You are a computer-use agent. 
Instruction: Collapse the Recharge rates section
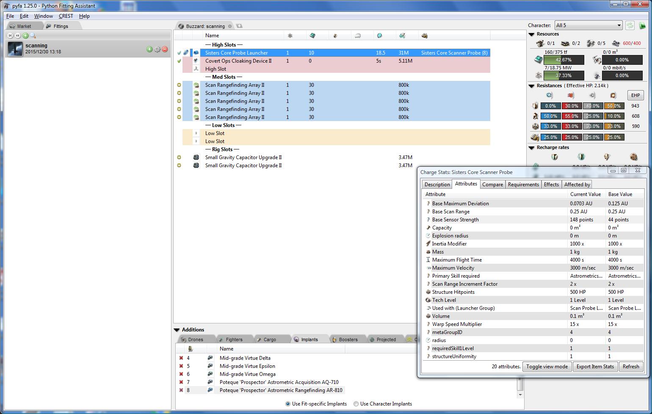pyautogui.click(x=532, y=148)
